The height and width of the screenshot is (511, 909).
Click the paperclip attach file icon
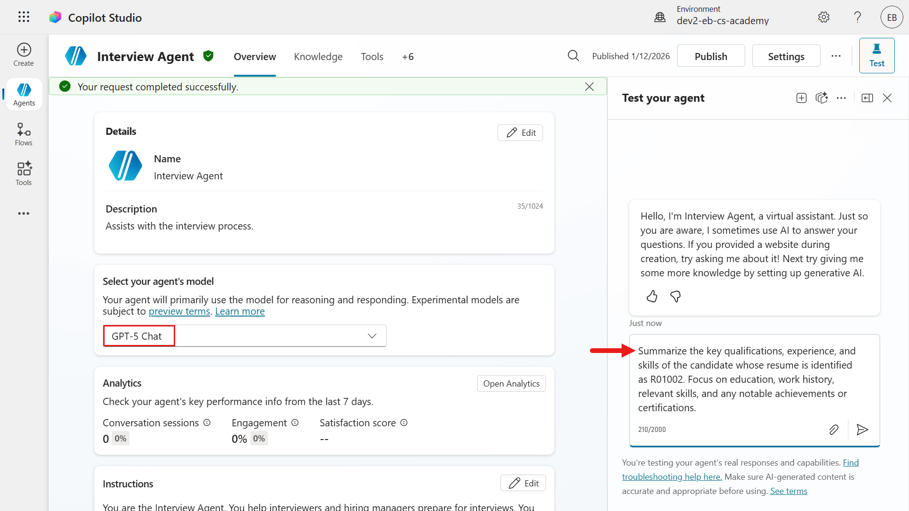tap(834, 430)
